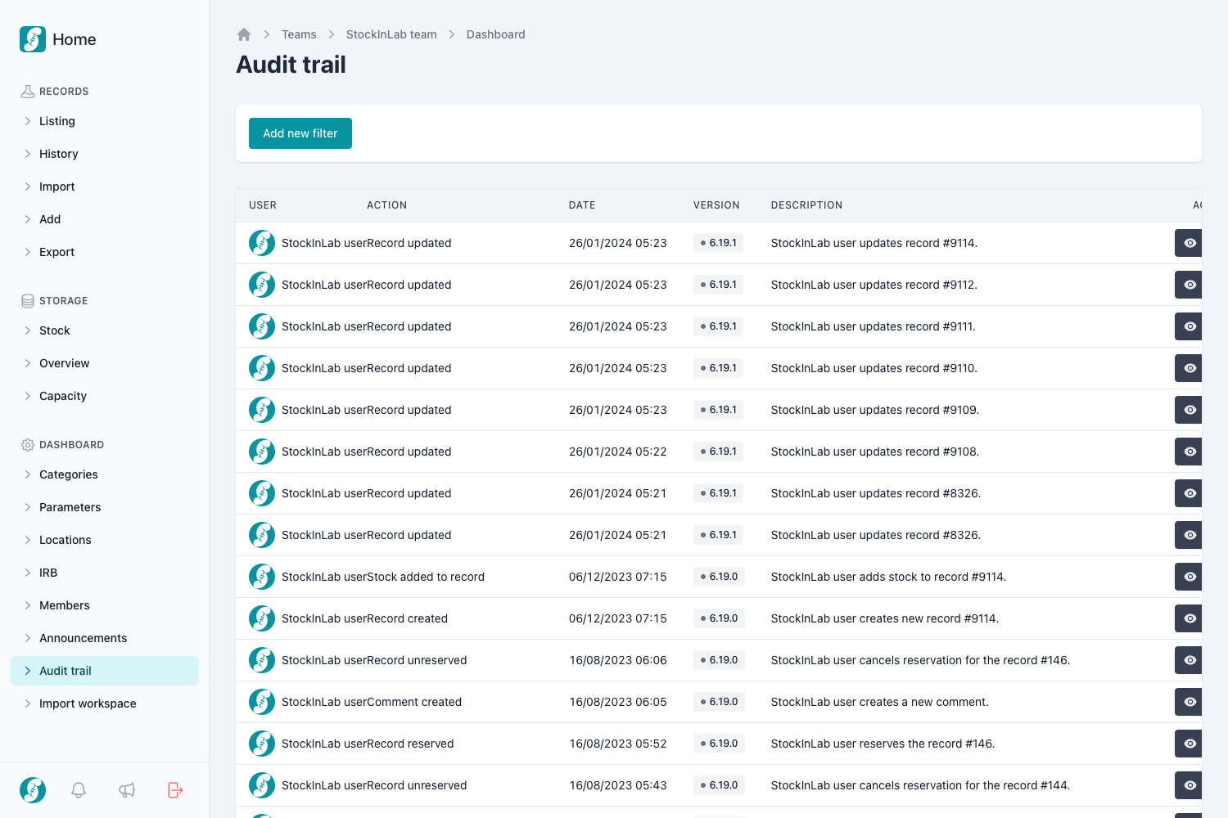Click user avatar in Record created row

coord(262,618)
